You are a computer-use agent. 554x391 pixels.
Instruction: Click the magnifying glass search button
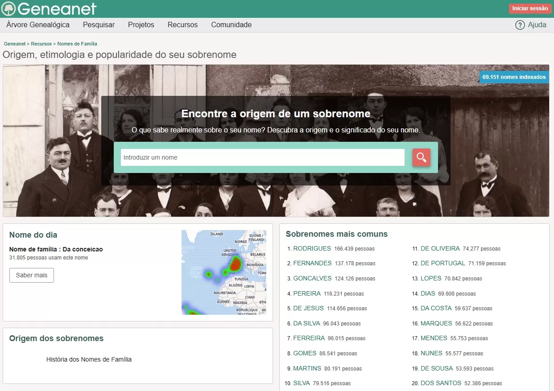(x=422, y=157)
